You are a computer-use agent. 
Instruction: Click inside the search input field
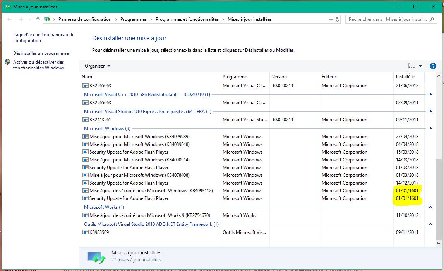tap(387, 19)
